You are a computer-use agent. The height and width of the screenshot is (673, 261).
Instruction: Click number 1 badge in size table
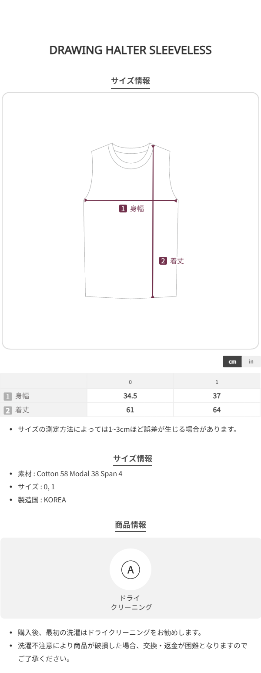pos(8,396)
